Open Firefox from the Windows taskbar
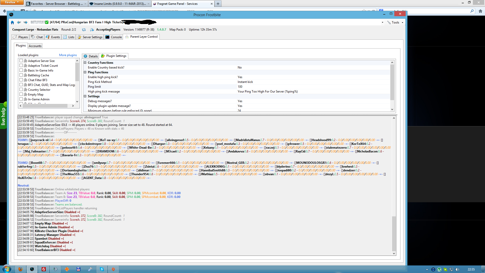485x273 pixels. point(20,269)
